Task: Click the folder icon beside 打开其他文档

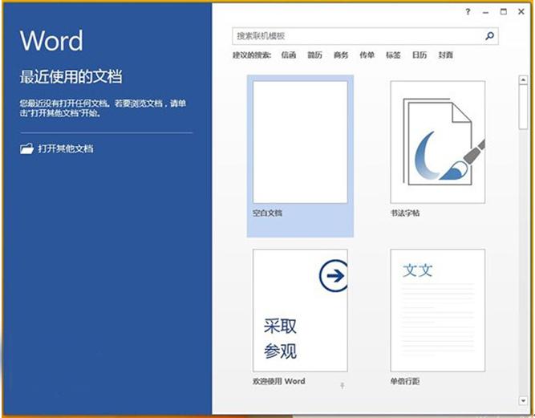Action: (26, 148)
